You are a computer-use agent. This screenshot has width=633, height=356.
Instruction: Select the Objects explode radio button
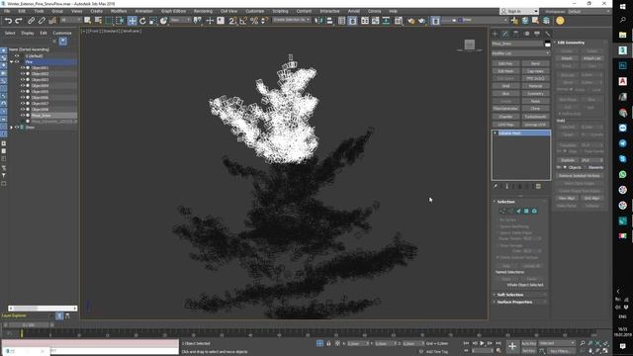coord(565,167)
